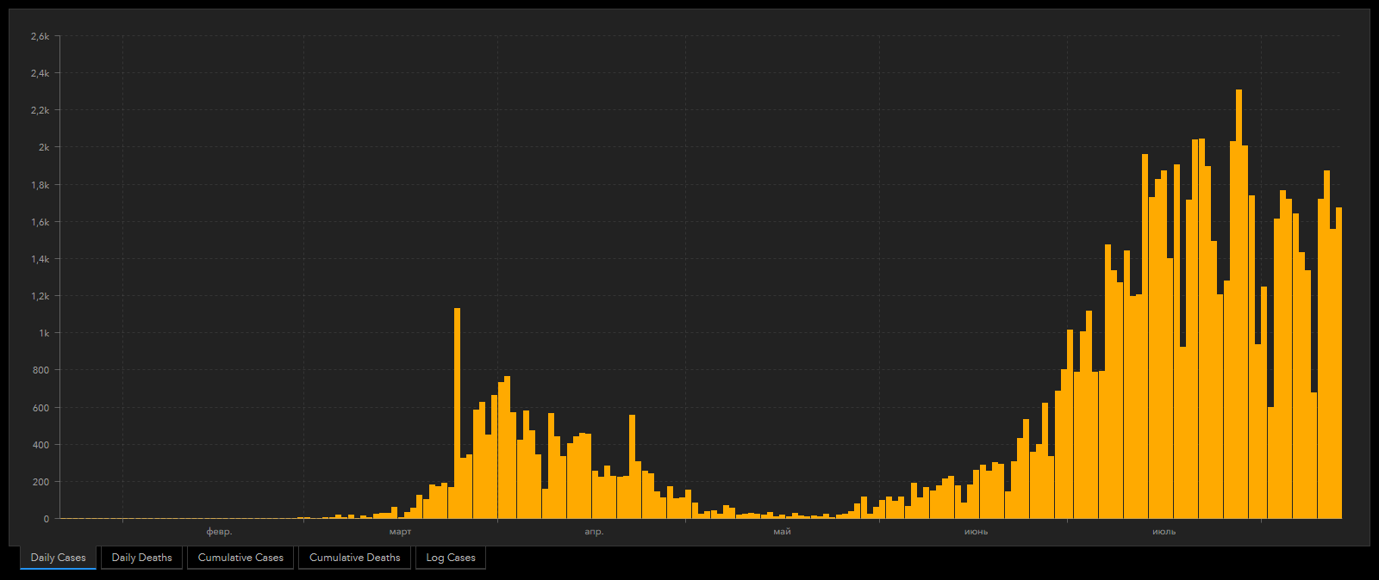Click the March spike bar above 1k
This screenshot has width=1379, height=580.
point(457,413)
